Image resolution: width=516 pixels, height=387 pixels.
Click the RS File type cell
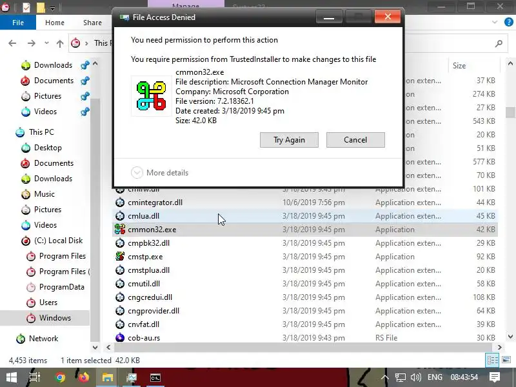[386, 337]
